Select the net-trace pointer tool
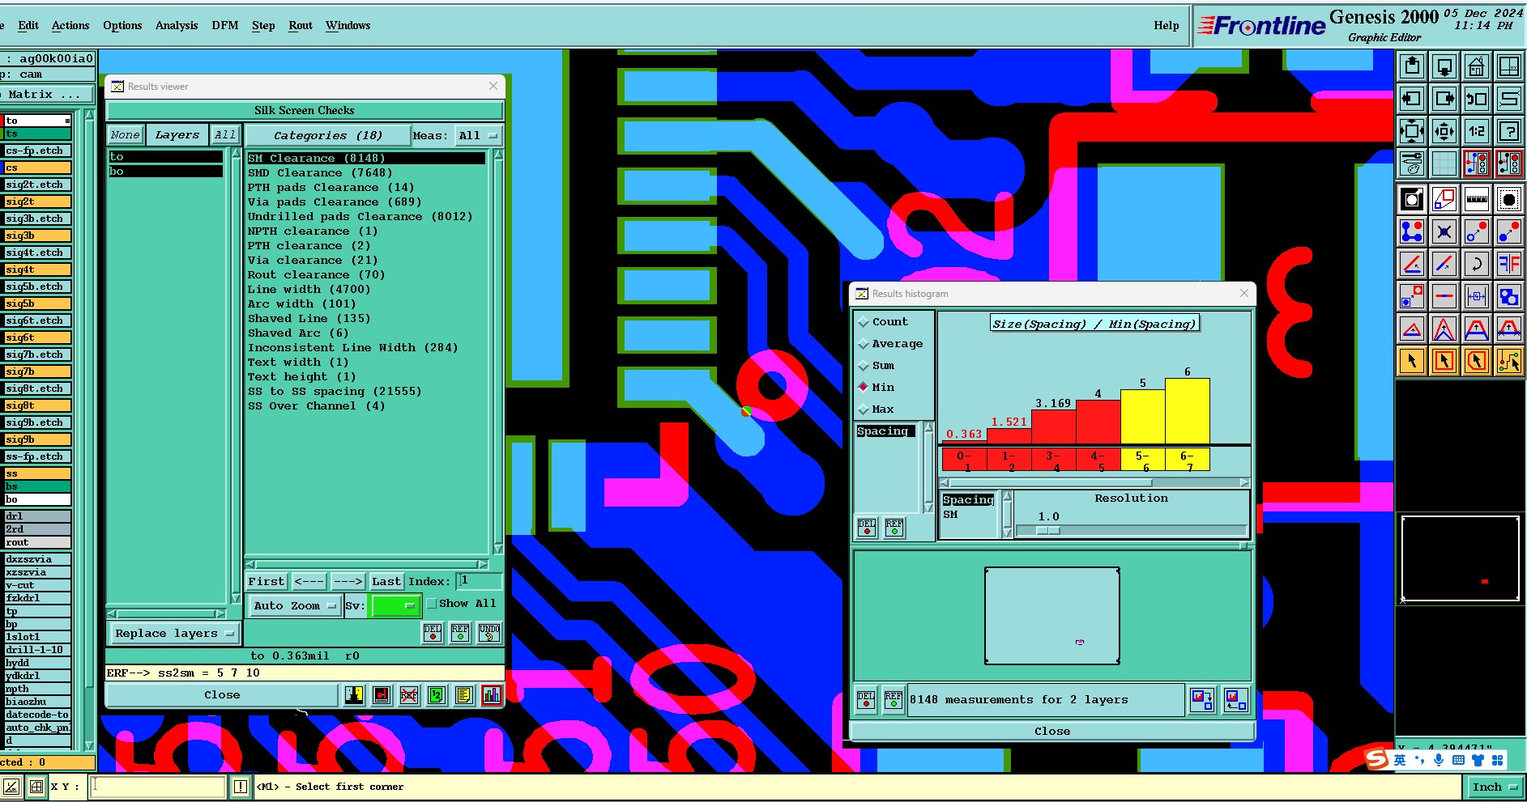The width and height of the screenshot is (1527, 802). point(1509,361)
